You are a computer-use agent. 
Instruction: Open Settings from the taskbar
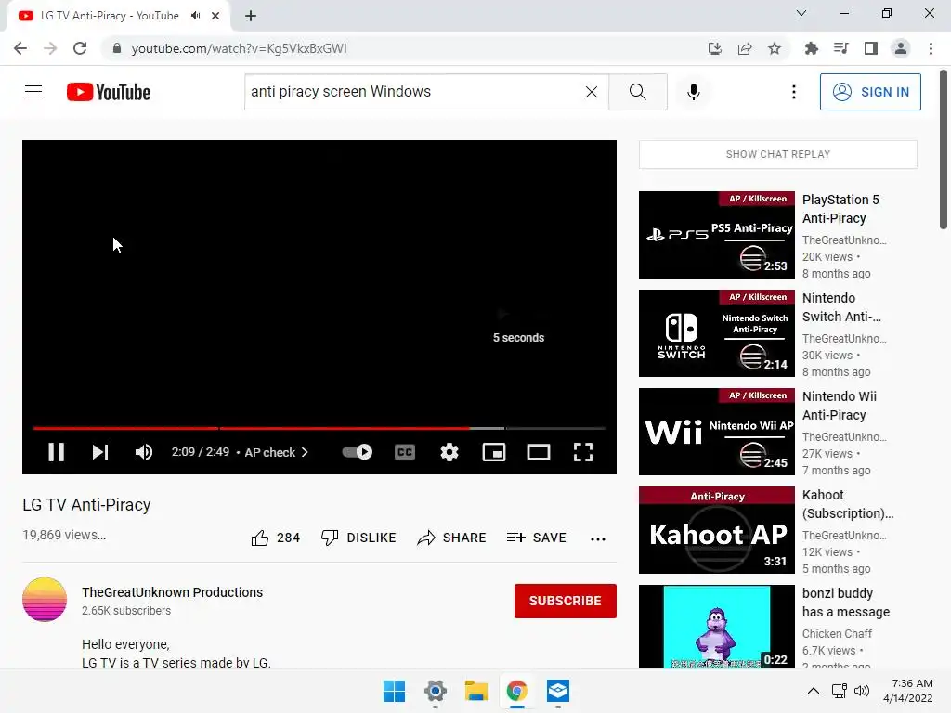coord(436,691)
